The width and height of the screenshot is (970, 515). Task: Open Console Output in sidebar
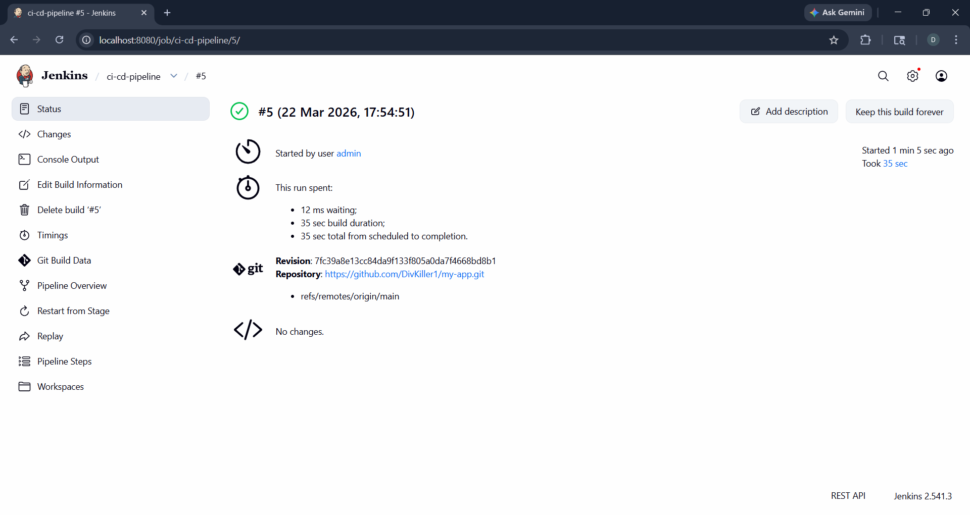click(68, 160)
